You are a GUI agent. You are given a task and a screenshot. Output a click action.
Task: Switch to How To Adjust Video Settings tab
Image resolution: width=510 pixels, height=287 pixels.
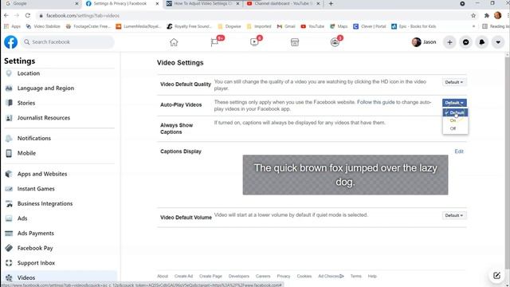203,3
